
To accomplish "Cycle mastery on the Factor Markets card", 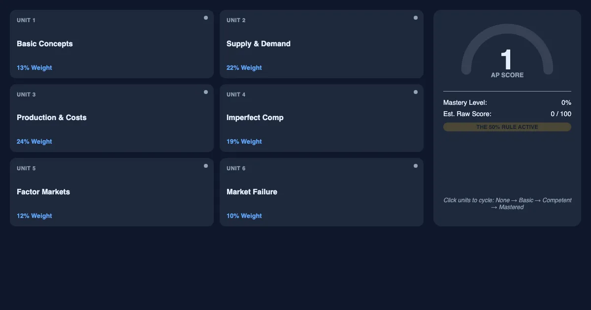I will coord(112,192).
